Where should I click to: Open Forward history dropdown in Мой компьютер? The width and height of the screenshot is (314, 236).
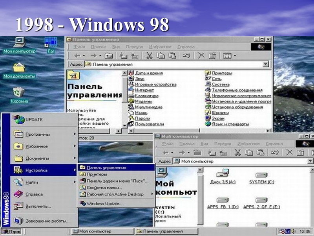coord(188,153)
